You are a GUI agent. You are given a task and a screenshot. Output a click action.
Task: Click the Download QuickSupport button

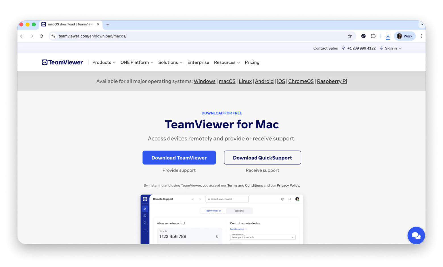pos(262,157)
